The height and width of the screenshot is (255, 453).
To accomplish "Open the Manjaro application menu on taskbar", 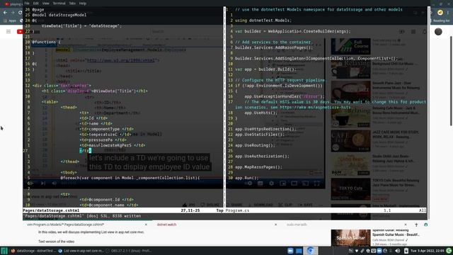I will pos(4,251).
